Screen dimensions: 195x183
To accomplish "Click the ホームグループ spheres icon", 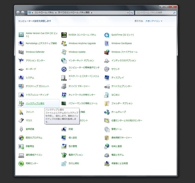I will 107,112.
